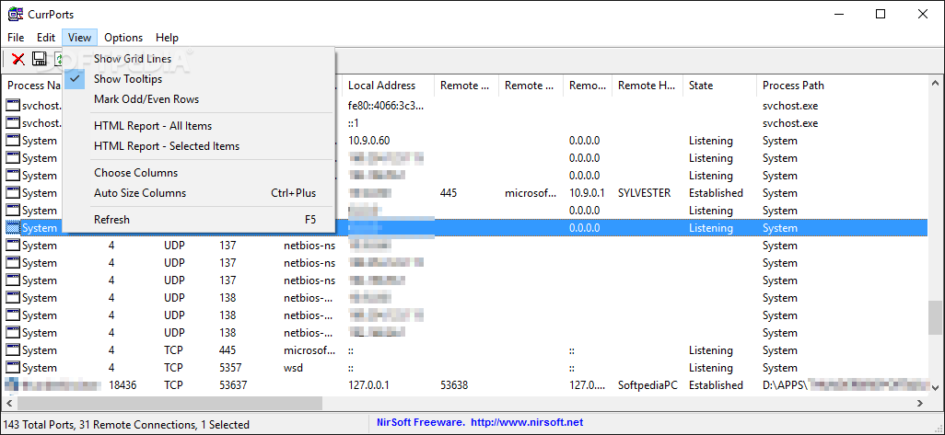Image resolution: width=945 pixels, height=435 pixels.
Task: Click the SoftpediaPC remote host cell
Action: point(647,385)
